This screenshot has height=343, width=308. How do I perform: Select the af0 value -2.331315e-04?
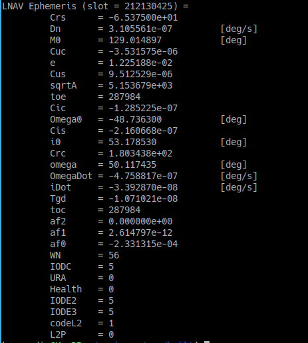tap(143, 244)
